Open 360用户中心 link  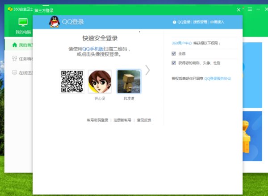tap(182, 43)
